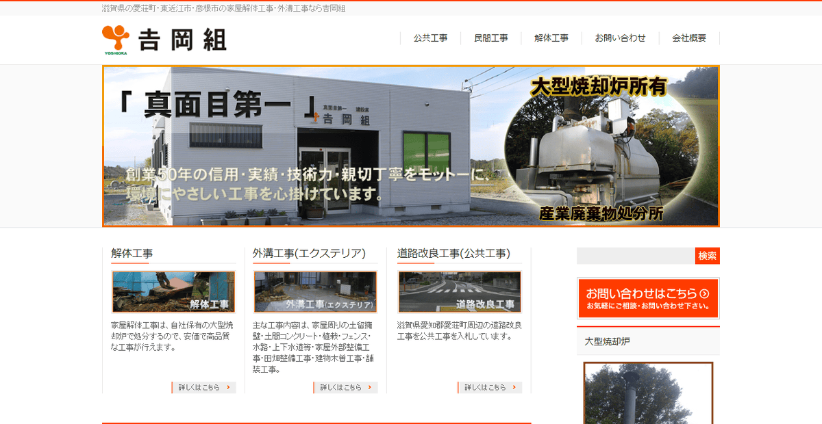Click the arrow icon on 解体工事's 詳しくはこちら button
The width and height of the screenshot is (822, 424).
(x=229, y=387)
